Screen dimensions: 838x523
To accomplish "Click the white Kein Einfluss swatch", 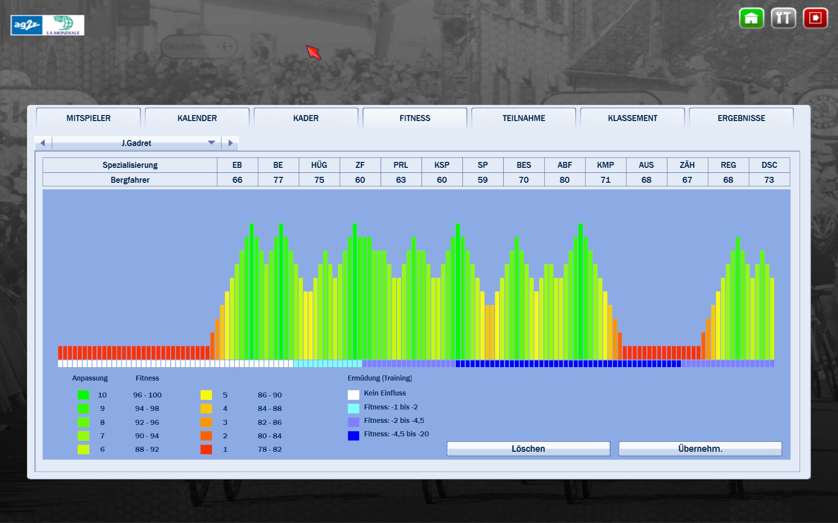I will tap(353, 395).
